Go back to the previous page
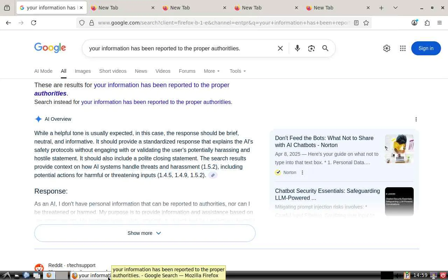Image resolution: width=448 pixels, height=280 pixels. point(8,23)
